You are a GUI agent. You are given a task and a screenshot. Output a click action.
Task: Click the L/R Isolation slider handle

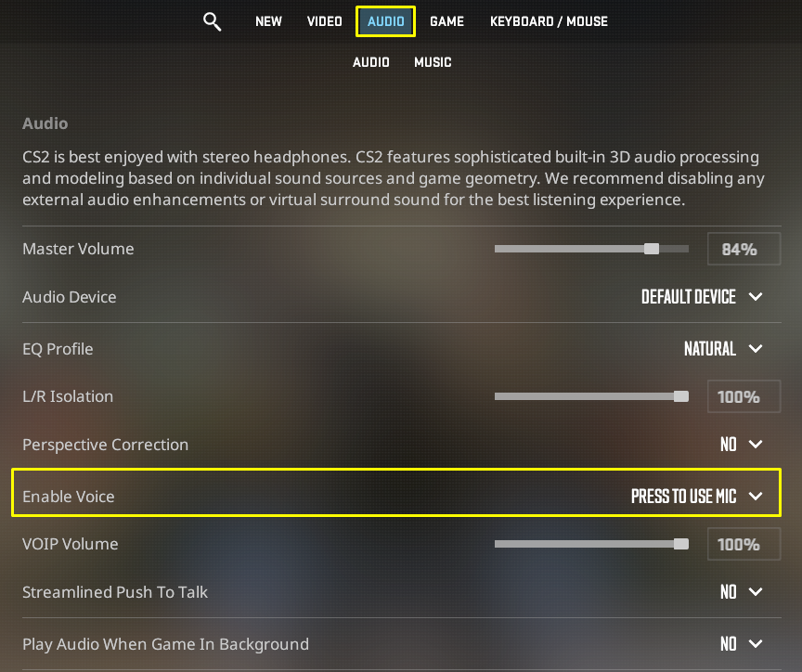(680, 396)
